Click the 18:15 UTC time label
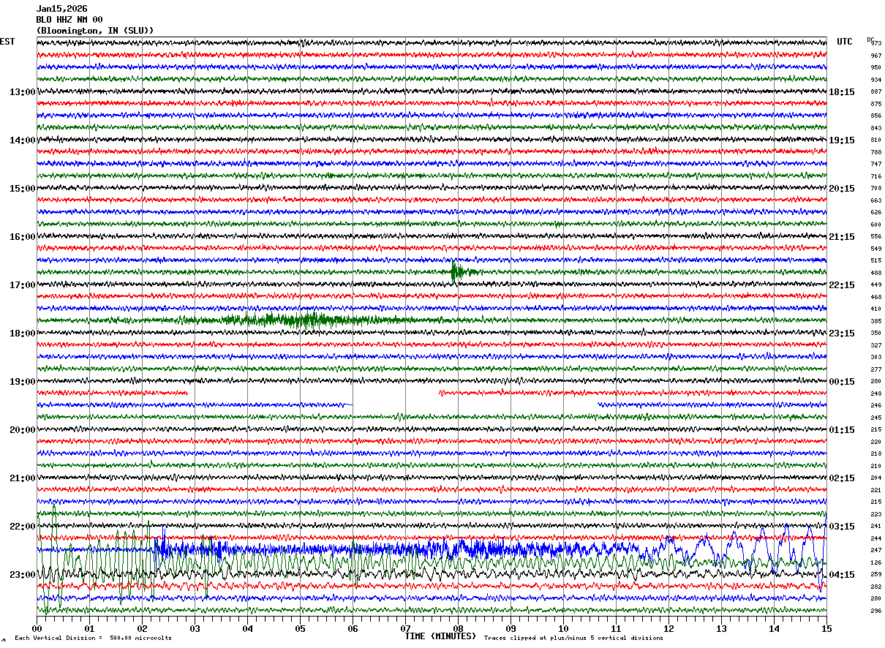 [x=843, y=92]
